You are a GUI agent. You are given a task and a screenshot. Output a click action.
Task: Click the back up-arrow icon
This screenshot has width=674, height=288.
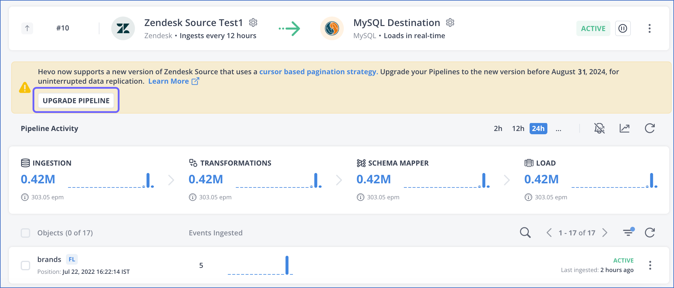(27, 28)
